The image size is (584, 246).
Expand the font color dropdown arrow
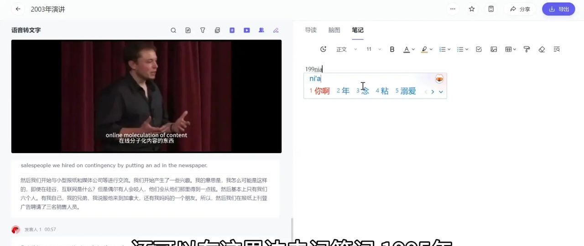point(413,49)
